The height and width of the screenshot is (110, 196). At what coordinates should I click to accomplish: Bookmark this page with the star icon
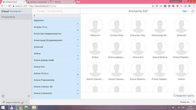coord(153,6)
